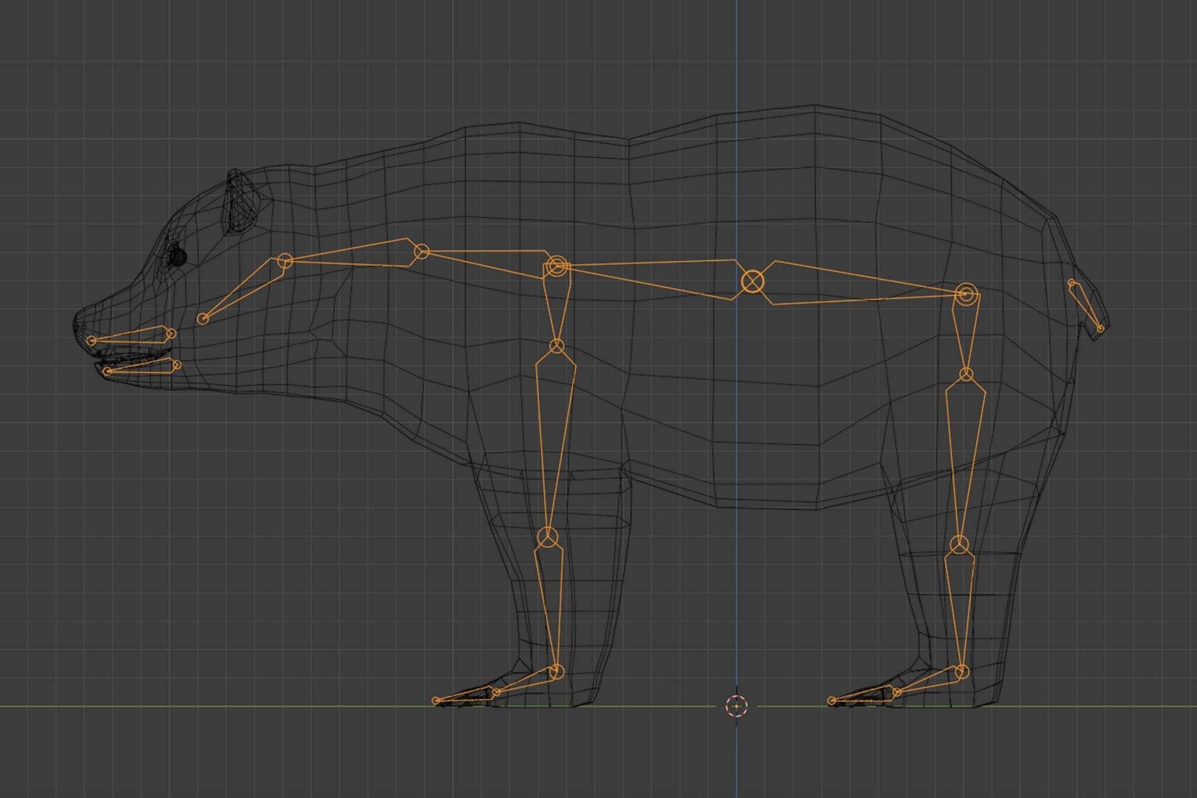Click the tail tip joint
Screen dimensions: 1197x798
click(x=1100, y=328)
